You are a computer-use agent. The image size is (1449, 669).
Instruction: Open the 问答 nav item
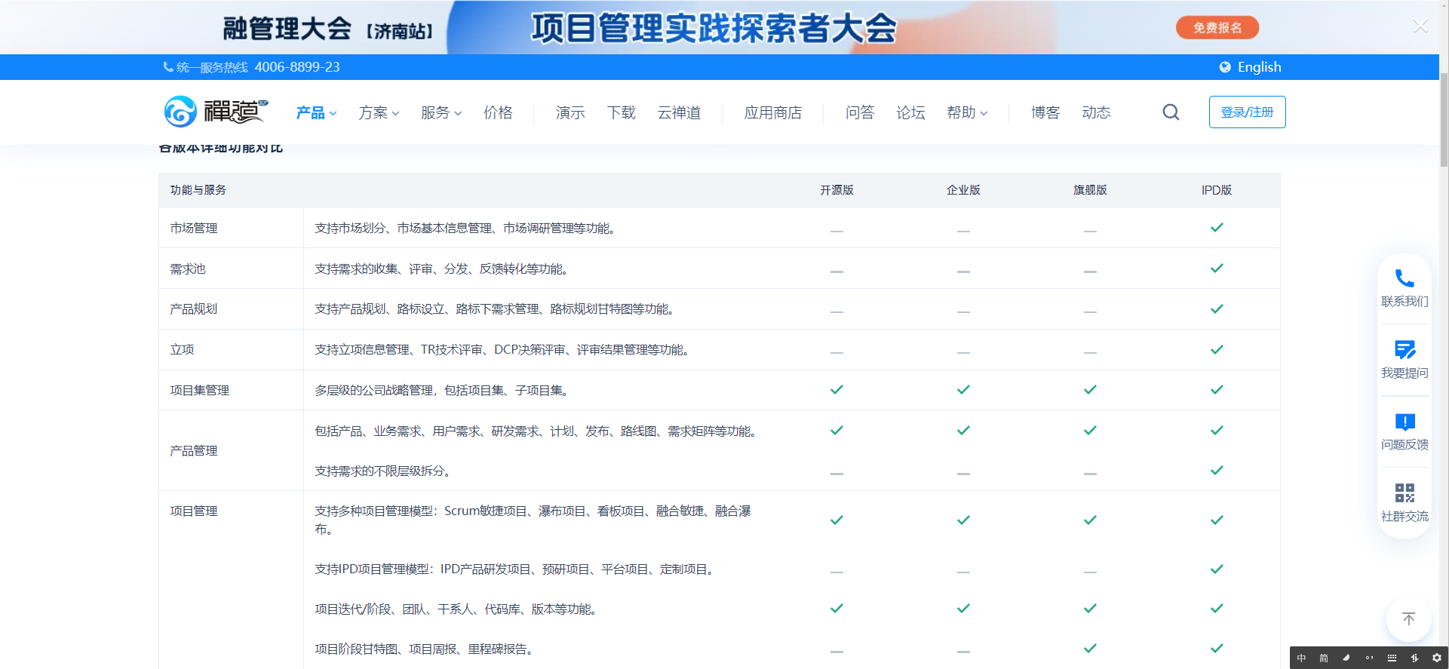click(x=860, y=112)
